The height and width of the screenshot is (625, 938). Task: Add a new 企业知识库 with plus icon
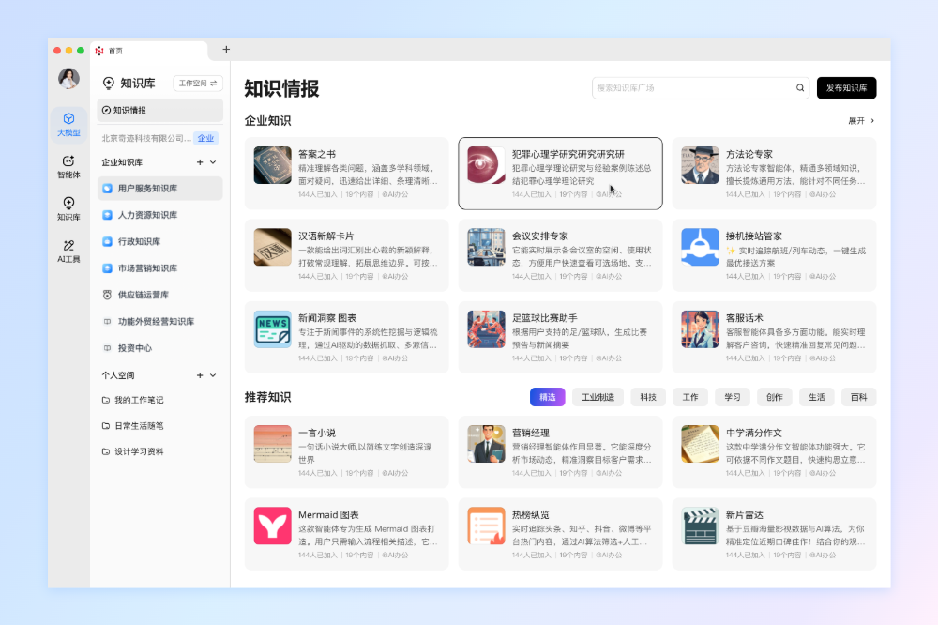coord(200,162)
